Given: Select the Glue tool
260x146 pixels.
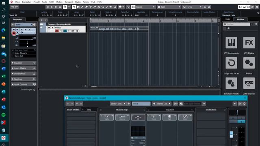Looking at the screenshot, I should click(x=95, y=7).
